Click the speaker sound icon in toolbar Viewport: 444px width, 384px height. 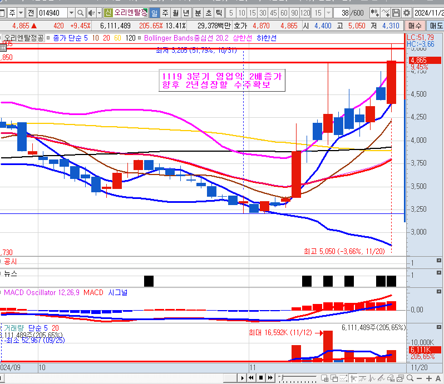[92, 13]
